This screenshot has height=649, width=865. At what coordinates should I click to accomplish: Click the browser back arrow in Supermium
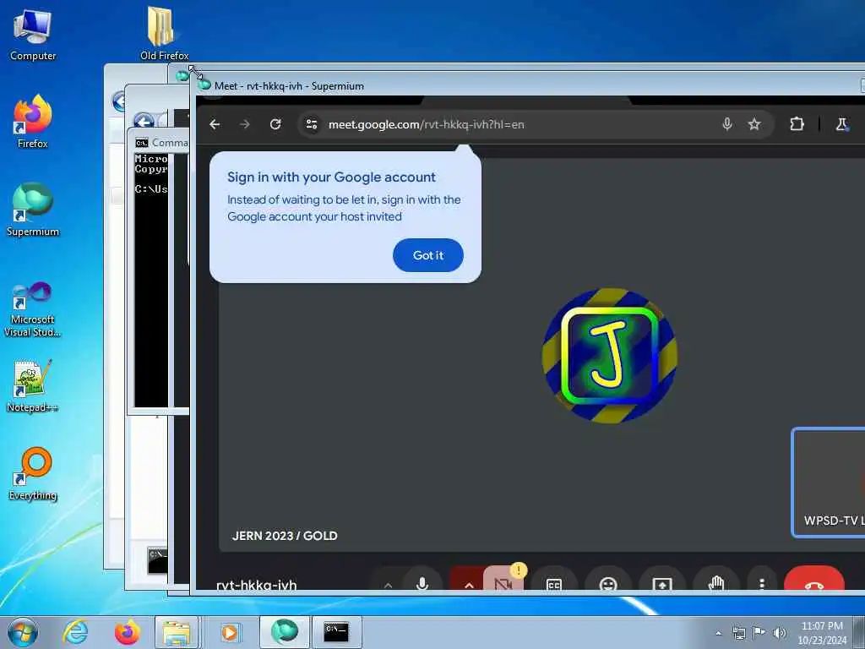(215, 125)
